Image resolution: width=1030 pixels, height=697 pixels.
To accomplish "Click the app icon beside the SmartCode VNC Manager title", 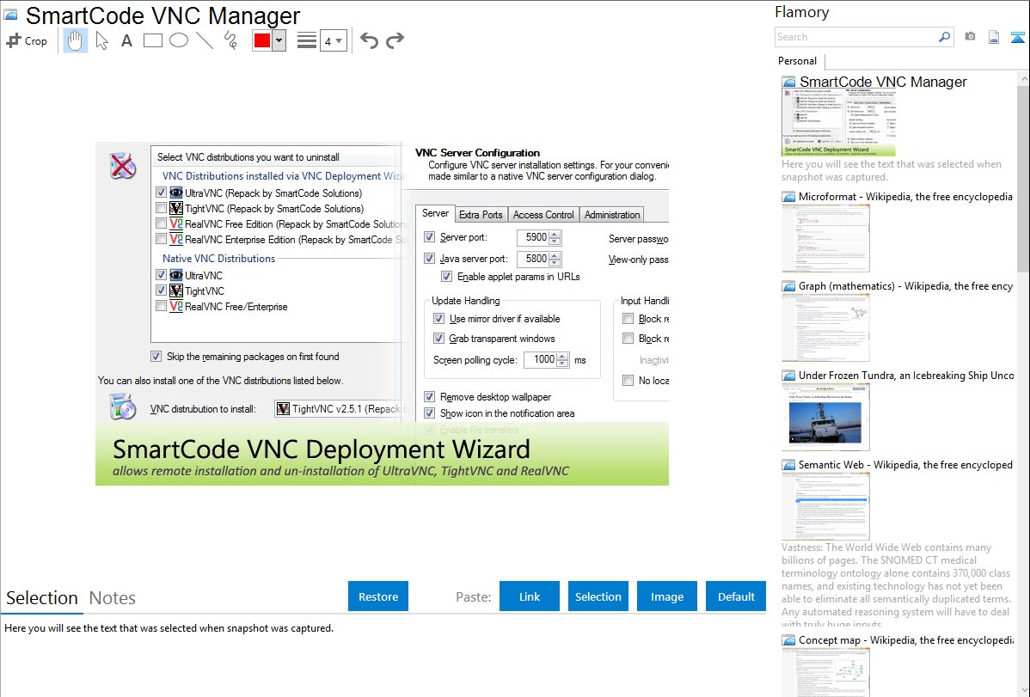I will [x=10, y=15].
